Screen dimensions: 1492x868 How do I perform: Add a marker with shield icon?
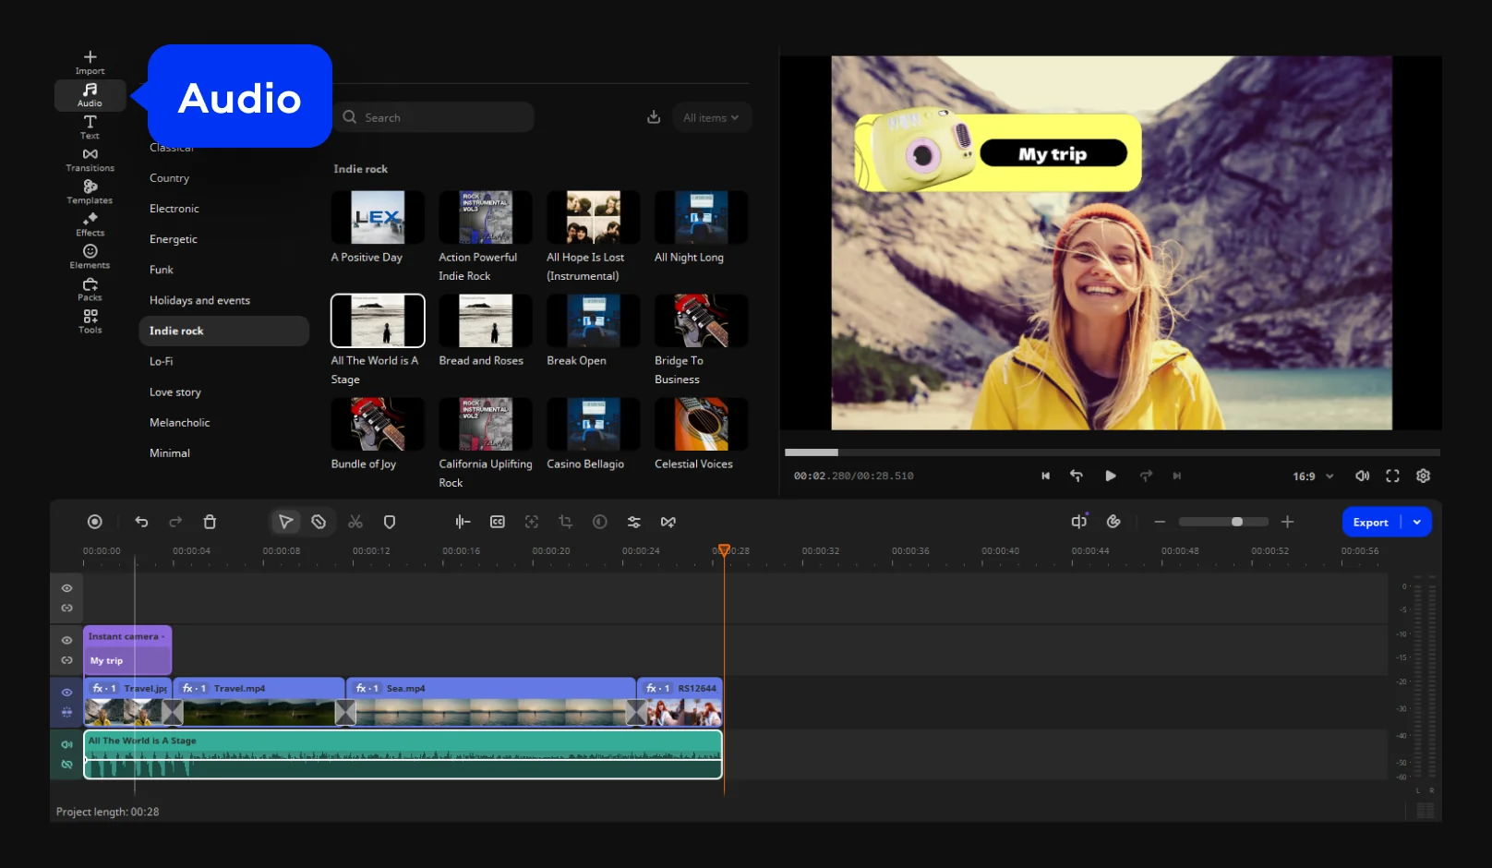tap(390, 522)
